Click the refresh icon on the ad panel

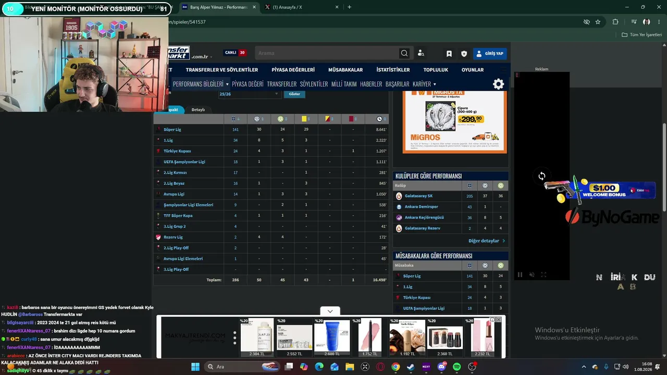click(x=542, y=176)
